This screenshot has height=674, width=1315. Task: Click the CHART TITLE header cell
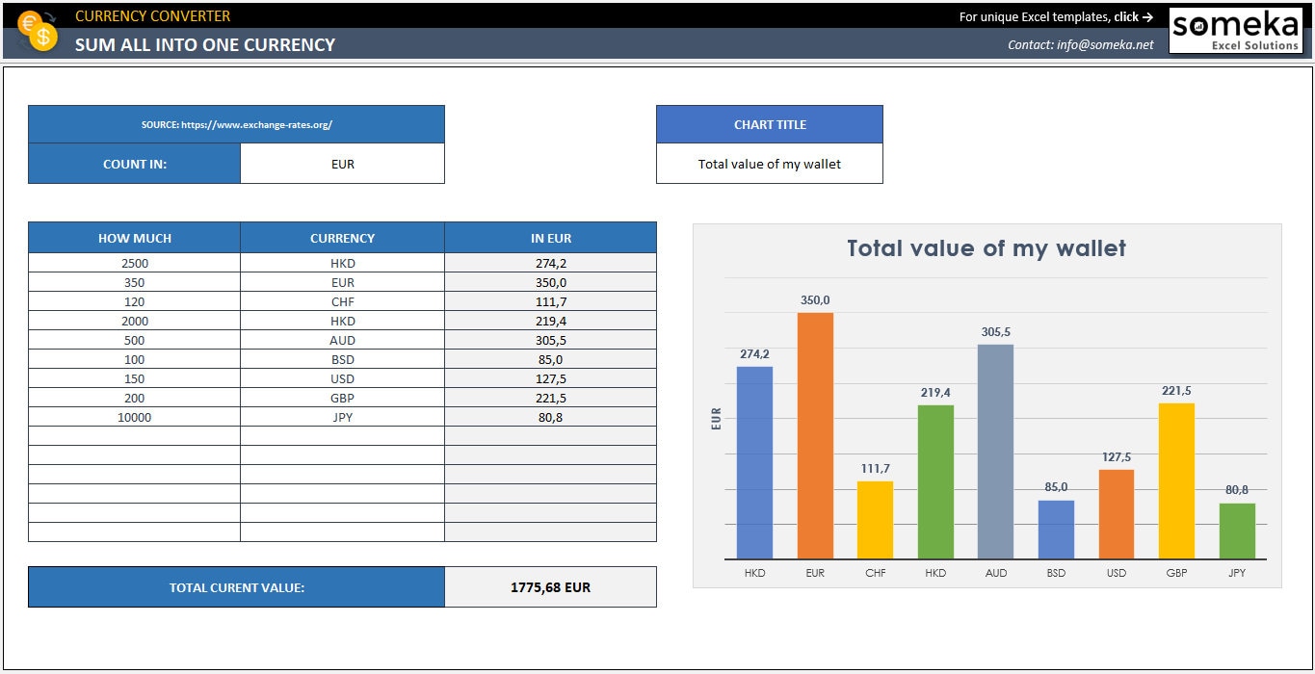point(769,123)
